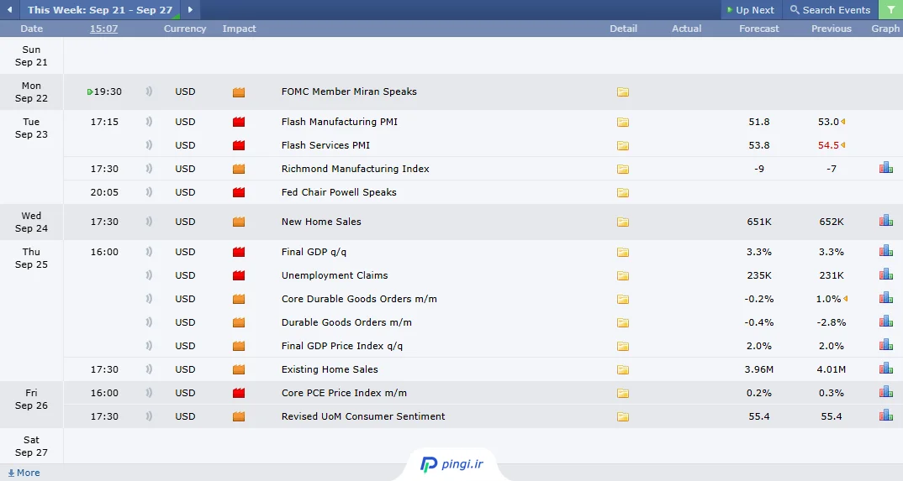Open Search Events
Screen dimensions: 903x481
[831, 10]
